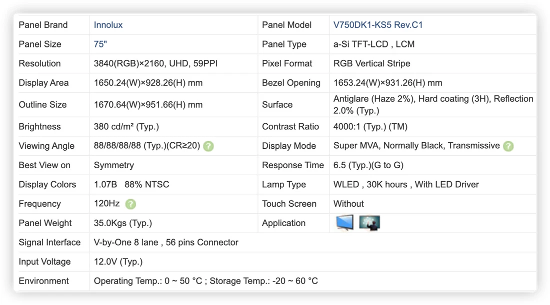Click the RGB Vertical Stripe pixel format value

[x=372, y=63]
